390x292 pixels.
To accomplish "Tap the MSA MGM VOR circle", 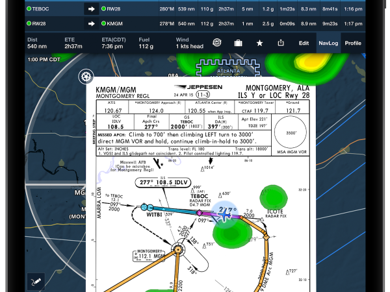I will pyautogui.click(x=291, y=132).
